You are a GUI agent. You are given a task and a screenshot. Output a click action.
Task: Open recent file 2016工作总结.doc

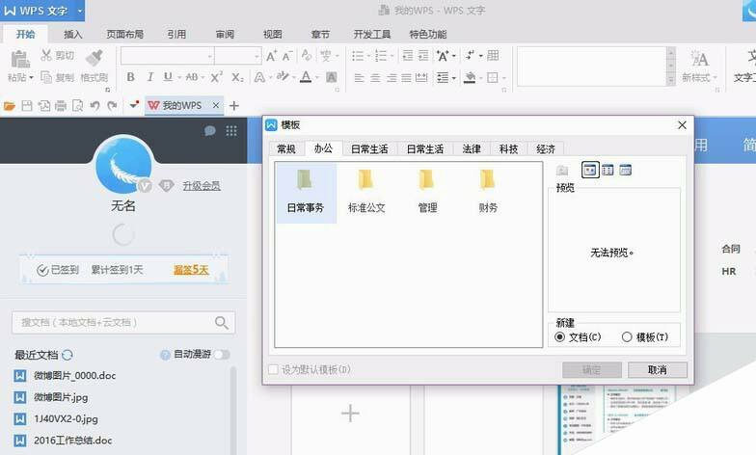pyautogui.click(x=73, y=440)
